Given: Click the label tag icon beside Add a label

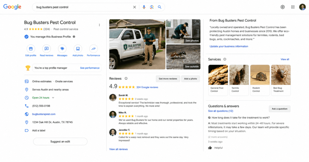Looking at the screenshot, I should pyautogui.click(x=27, y=130).
